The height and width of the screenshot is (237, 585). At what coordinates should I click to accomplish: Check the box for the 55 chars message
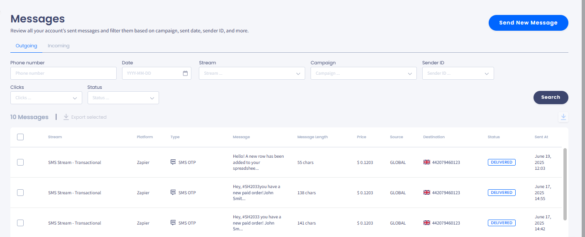coord(20,162)
